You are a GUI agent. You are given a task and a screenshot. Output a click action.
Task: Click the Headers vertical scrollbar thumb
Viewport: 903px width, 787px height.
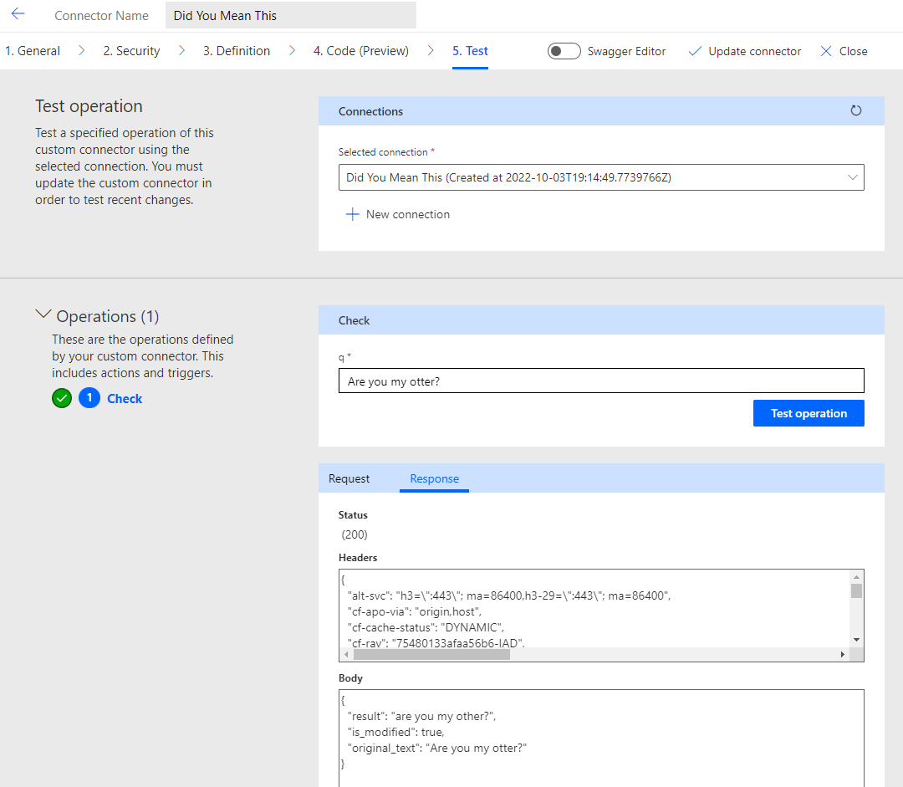[x=856, y=591]
